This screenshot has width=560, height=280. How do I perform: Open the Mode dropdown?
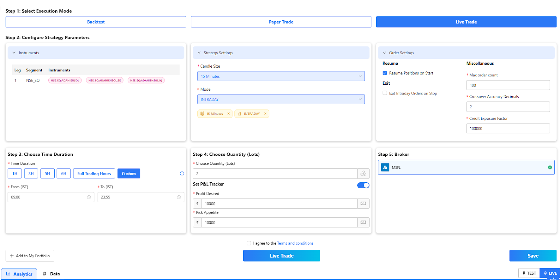(x=281, y=99)
